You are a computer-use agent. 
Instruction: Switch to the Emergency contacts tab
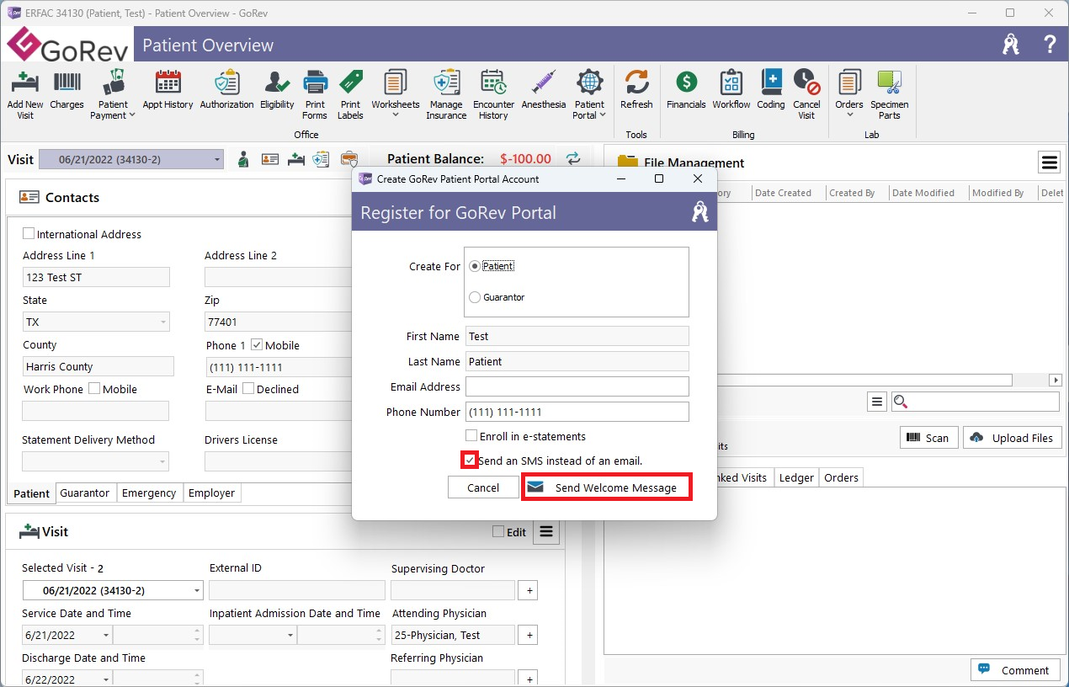[149, 493]
